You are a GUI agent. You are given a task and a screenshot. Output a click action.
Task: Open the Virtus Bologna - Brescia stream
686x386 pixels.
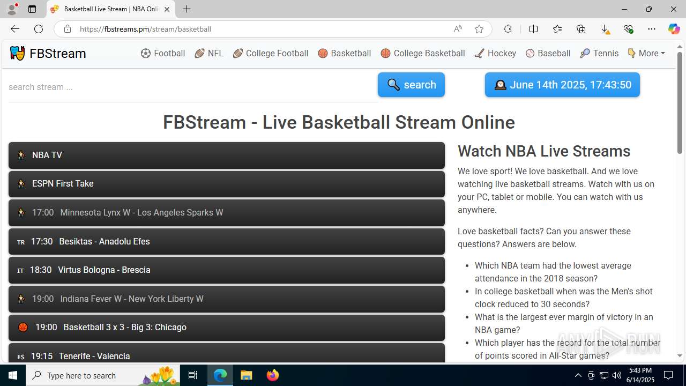coord(227,270)
